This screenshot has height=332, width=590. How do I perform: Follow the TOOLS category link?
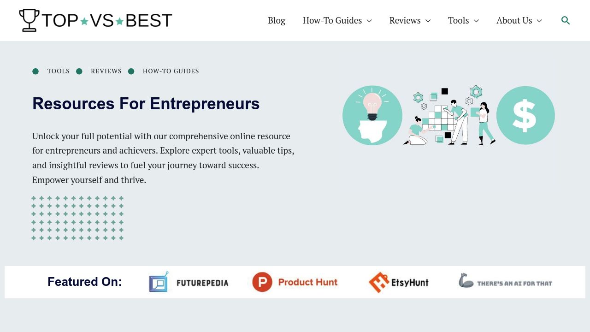[59, 71]
